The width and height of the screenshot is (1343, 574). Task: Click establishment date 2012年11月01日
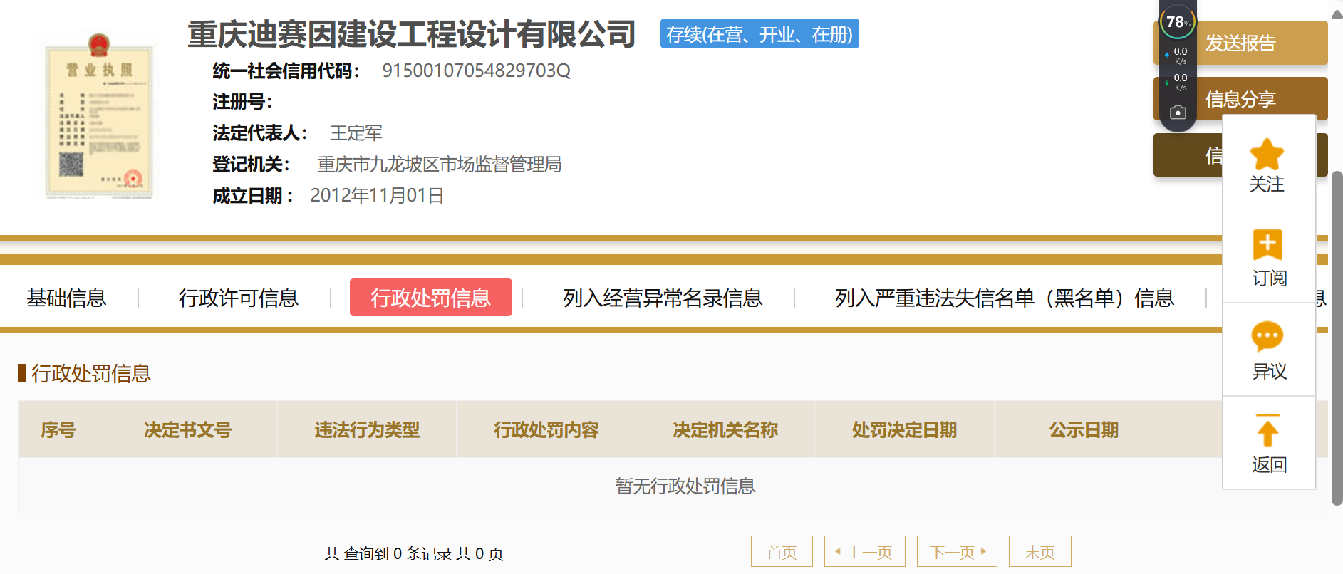click(377, 195)
